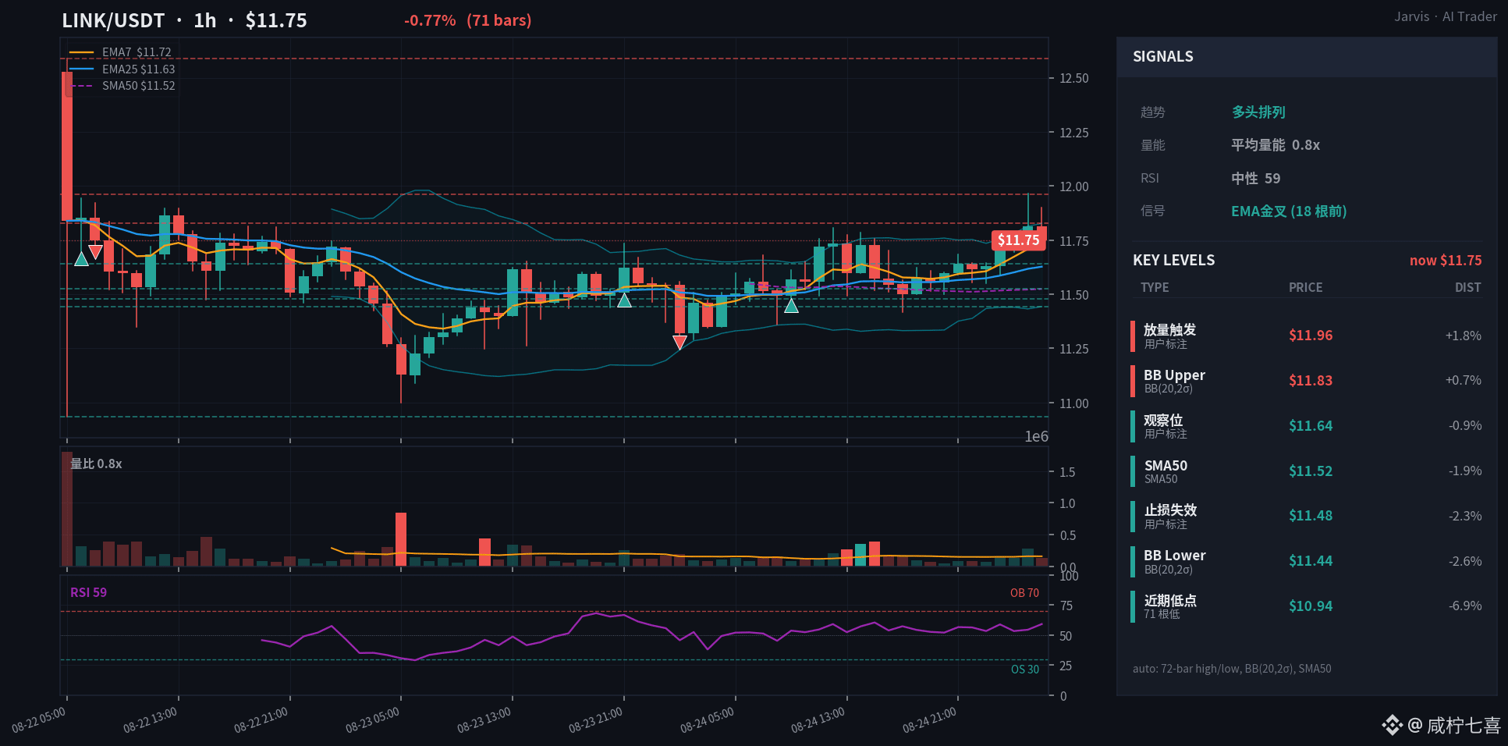1508x746 pixels.
Task: Click the LINK/USDT pair title
Action: click(113, 20)
